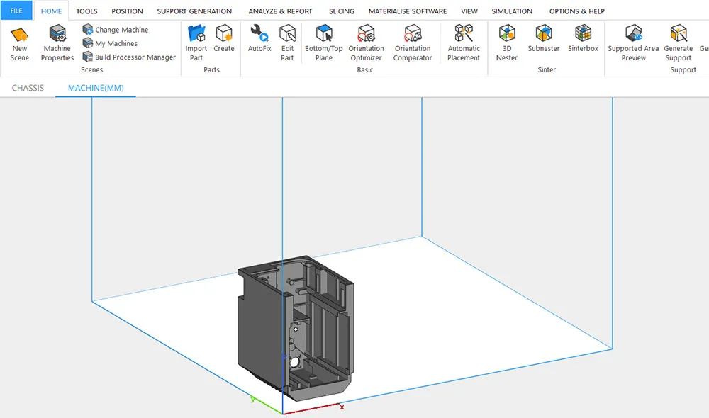Open Build Processor Manager
Viewport: 709px width, 418px height.
pyautogui.click(x=129, y=57)
